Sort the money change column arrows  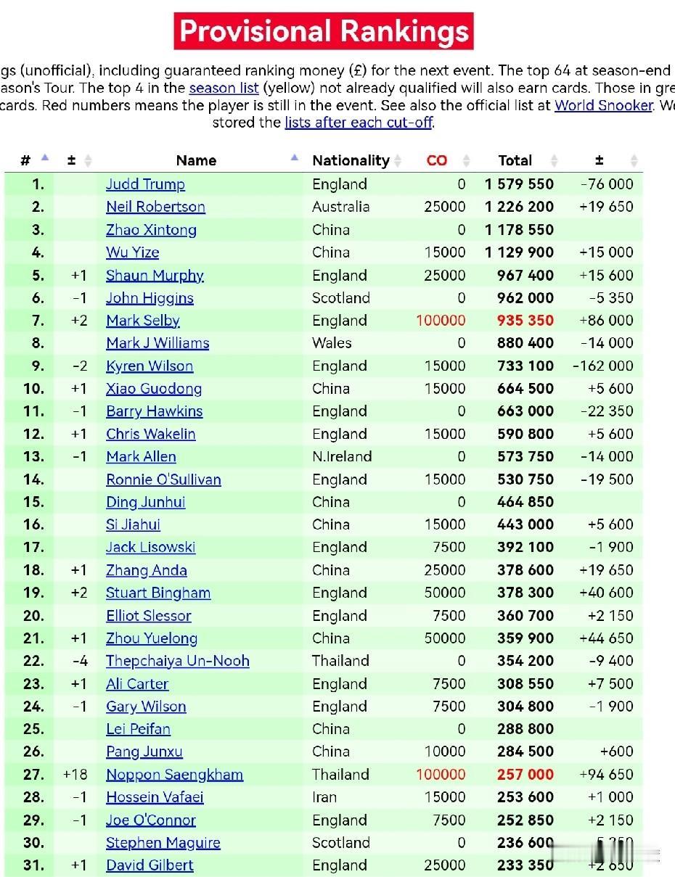[634, 160]
